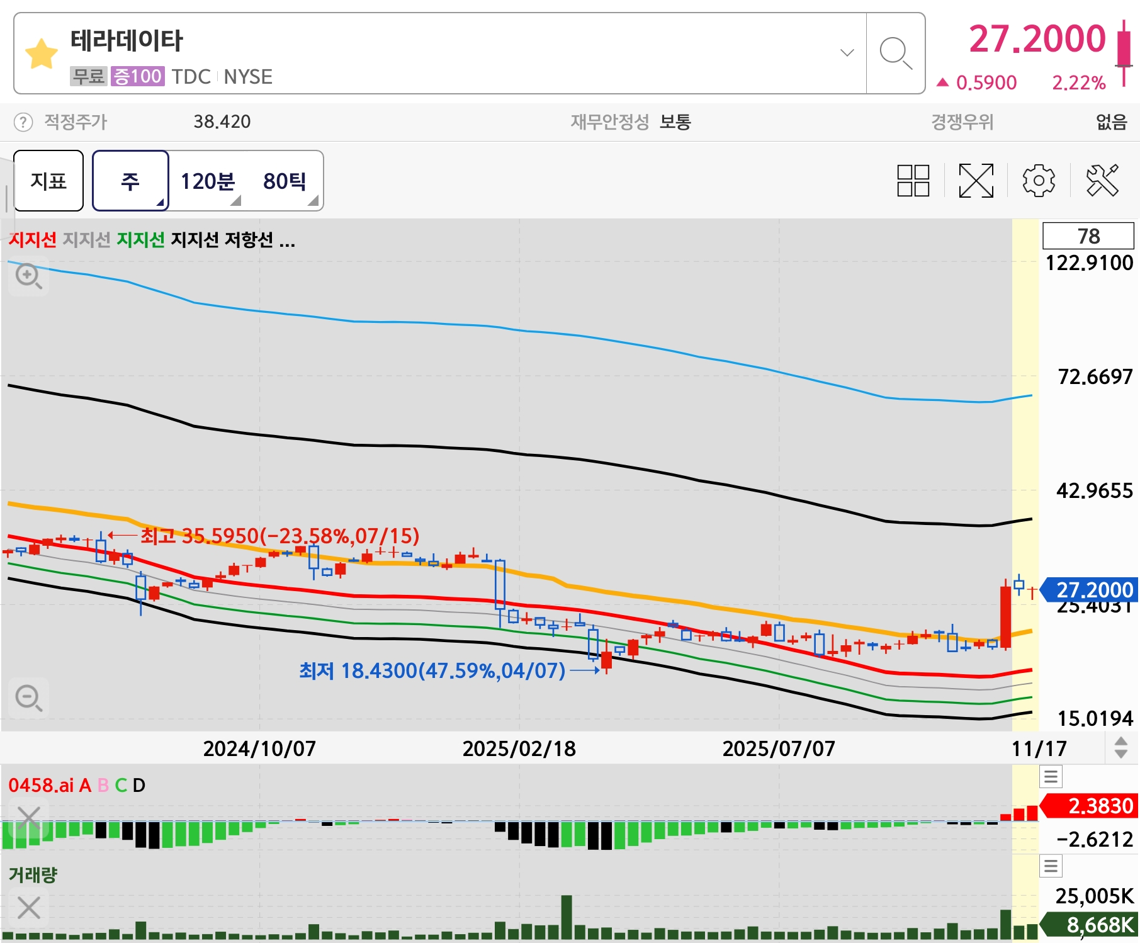
Task: Toggle the yellow favorite star
Action: [42, 54]
